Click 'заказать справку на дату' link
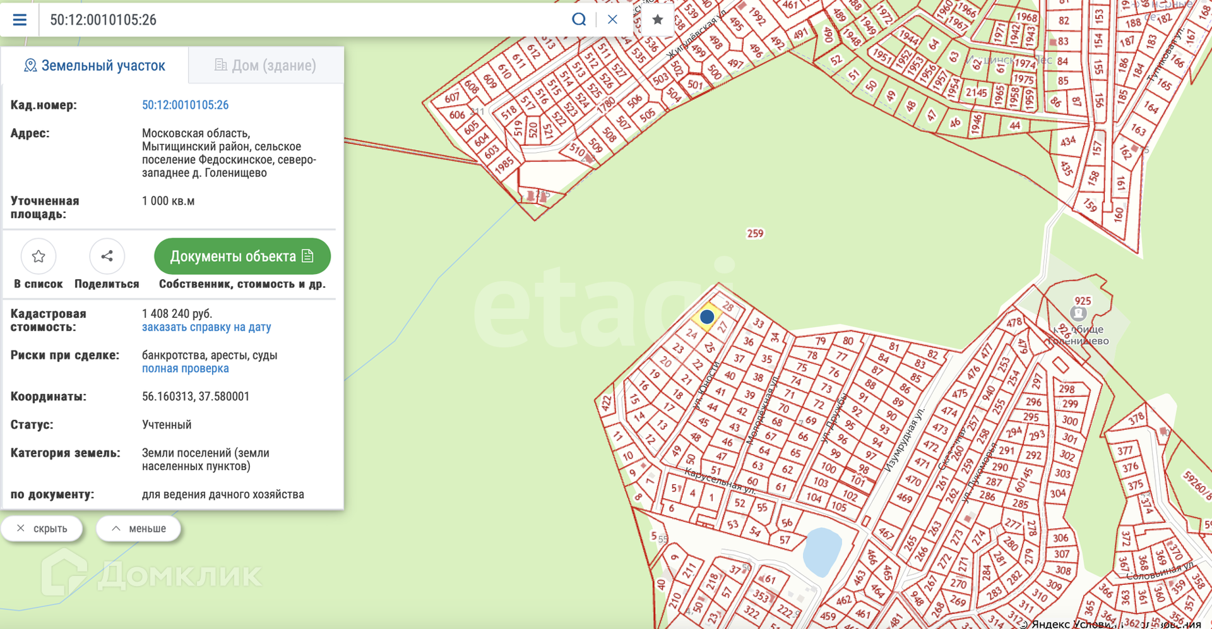The height and width of the screenshot is (629, 1212). point(206,327)
